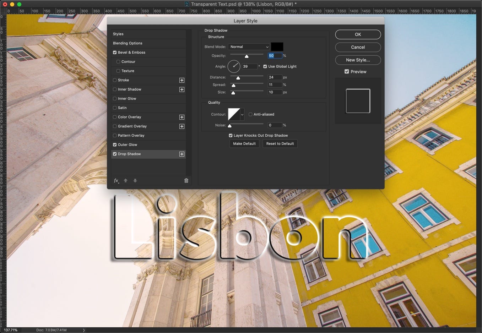Select the Satin effect row

click(x=148, y=108)
